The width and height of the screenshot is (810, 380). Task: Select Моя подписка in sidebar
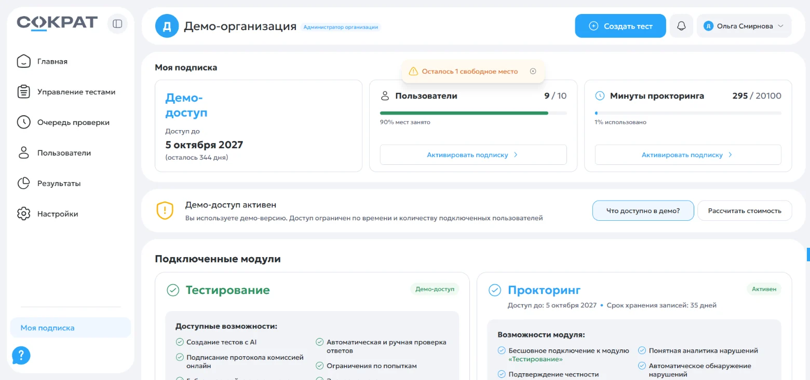(71, 328)
